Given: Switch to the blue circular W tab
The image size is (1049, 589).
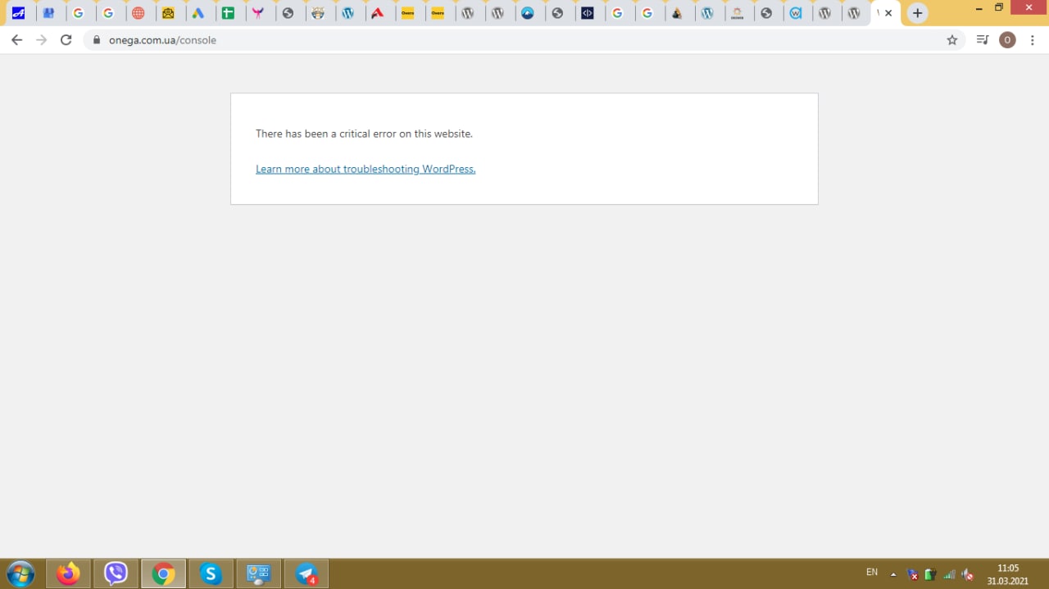Looking at the screenshot, I should pyautogui.click(x=795, y=13).
